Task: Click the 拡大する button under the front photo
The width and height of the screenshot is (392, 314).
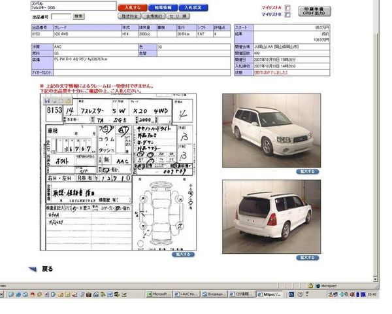Action: pyautogui.click(x=308, y=171)
